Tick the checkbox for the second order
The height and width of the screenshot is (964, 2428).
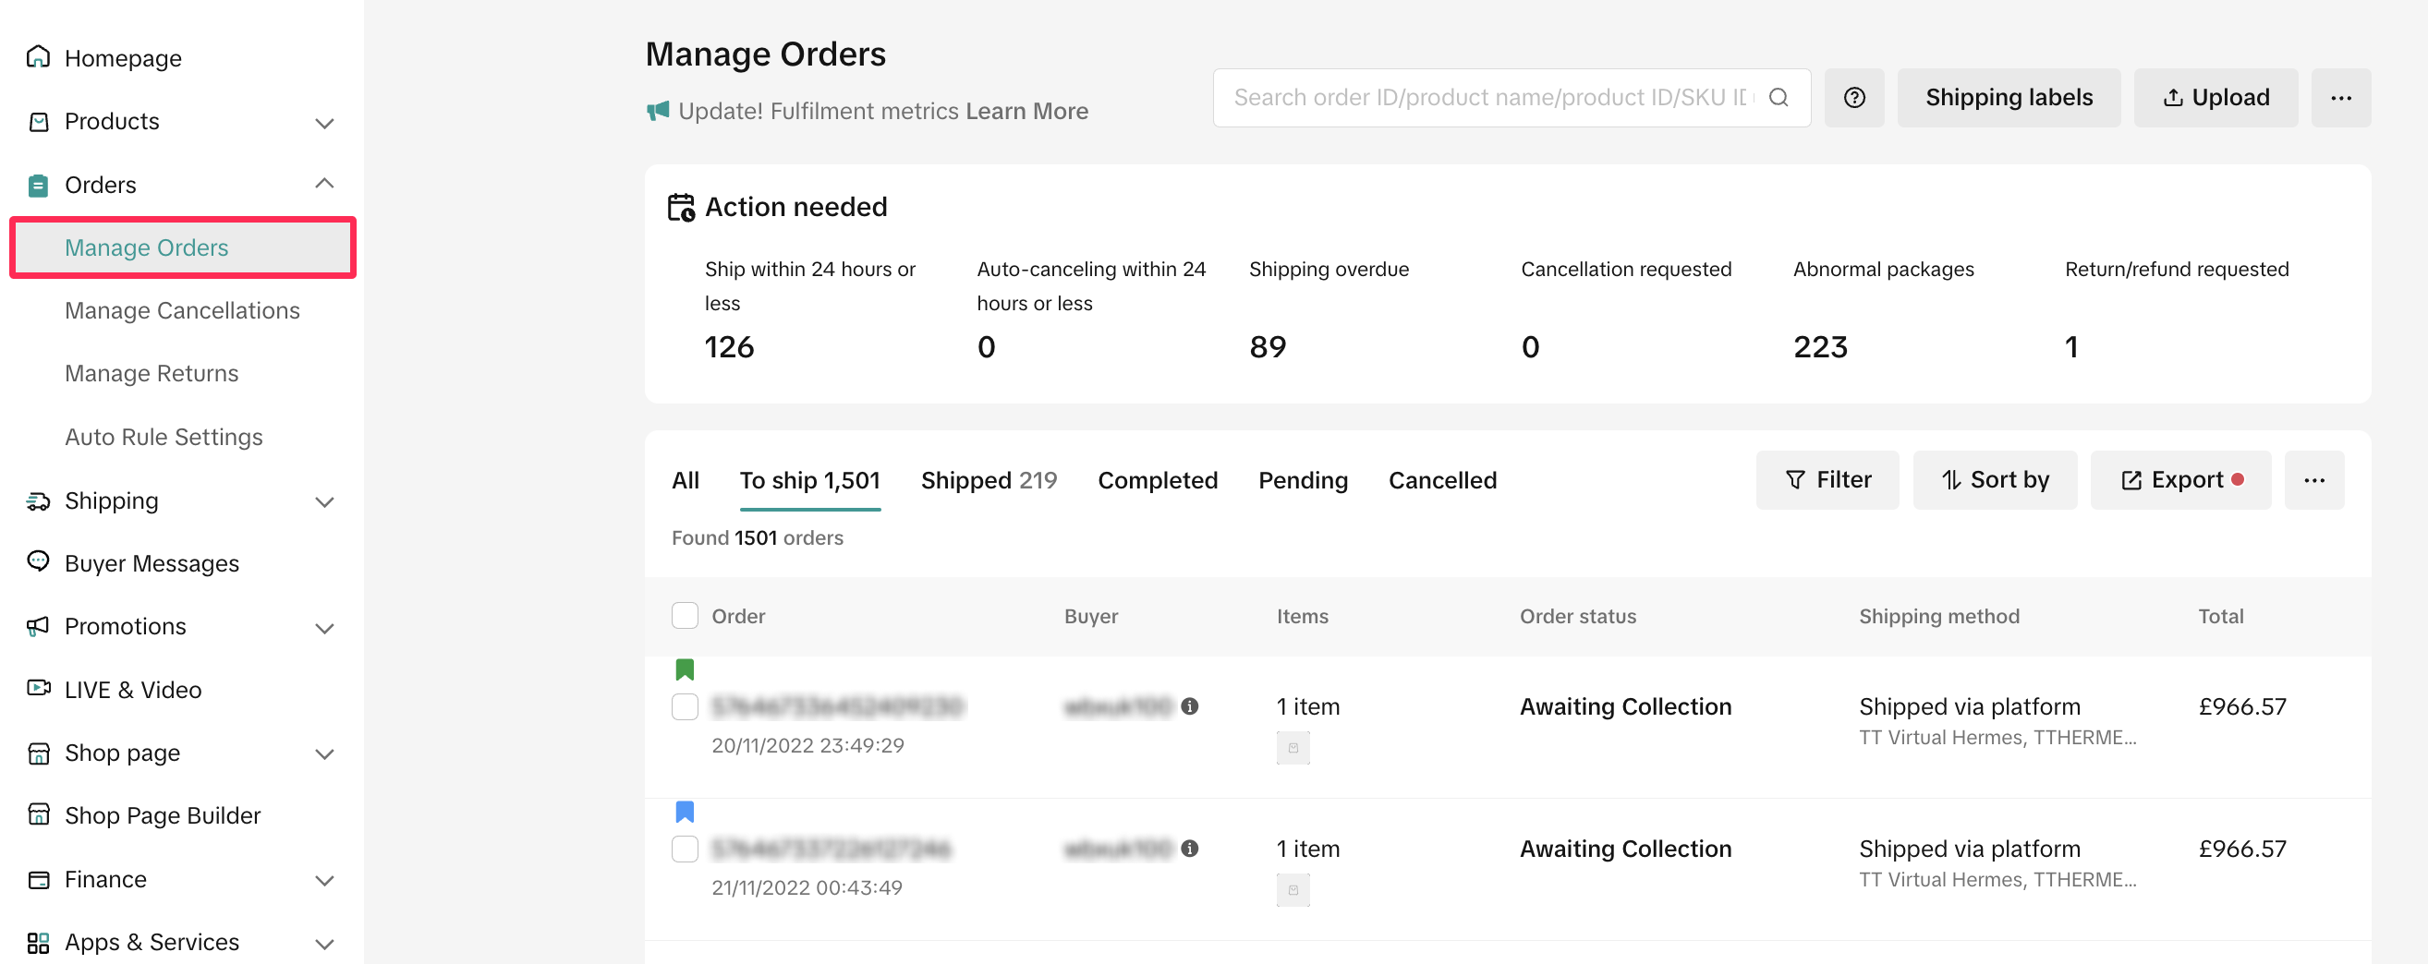(x=685, y=849)
